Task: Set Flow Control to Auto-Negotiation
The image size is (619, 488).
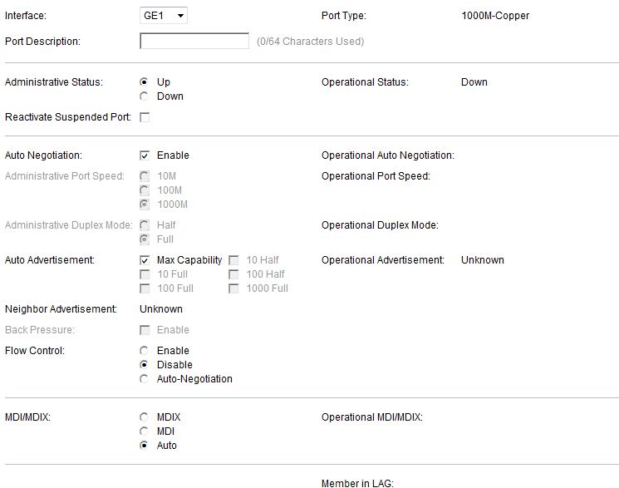Action: click(144, 379)
